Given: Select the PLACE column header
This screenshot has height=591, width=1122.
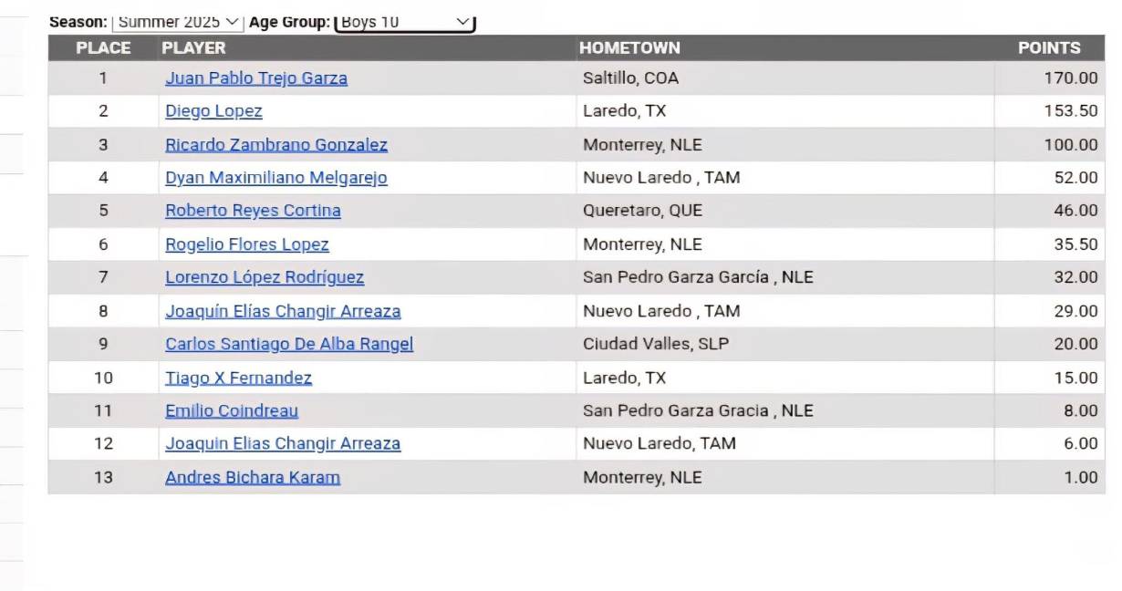Looking at the screenshot, I should pyautogui.click(x=103, y=47).
